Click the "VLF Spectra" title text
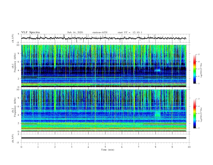 [x=30, y=32]
